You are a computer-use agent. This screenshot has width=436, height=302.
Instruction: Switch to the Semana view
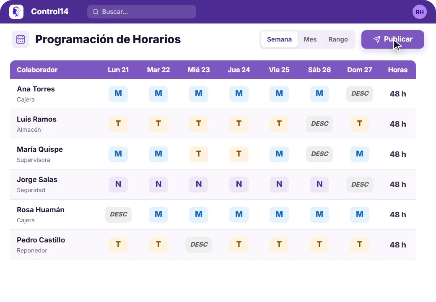coord(279,39)
